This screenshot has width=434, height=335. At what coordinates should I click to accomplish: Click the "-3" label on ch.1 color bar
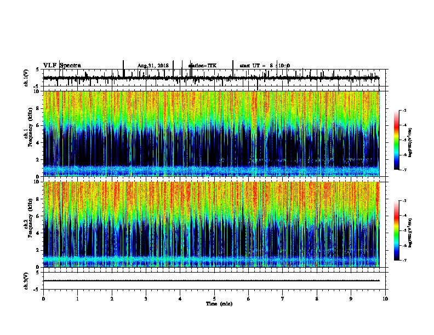[x=404, y=110]
